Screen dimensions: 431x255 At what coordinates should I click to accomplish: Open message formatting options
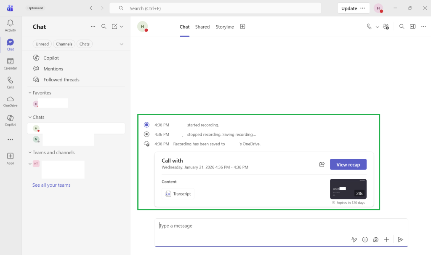[x=354, y=239]
